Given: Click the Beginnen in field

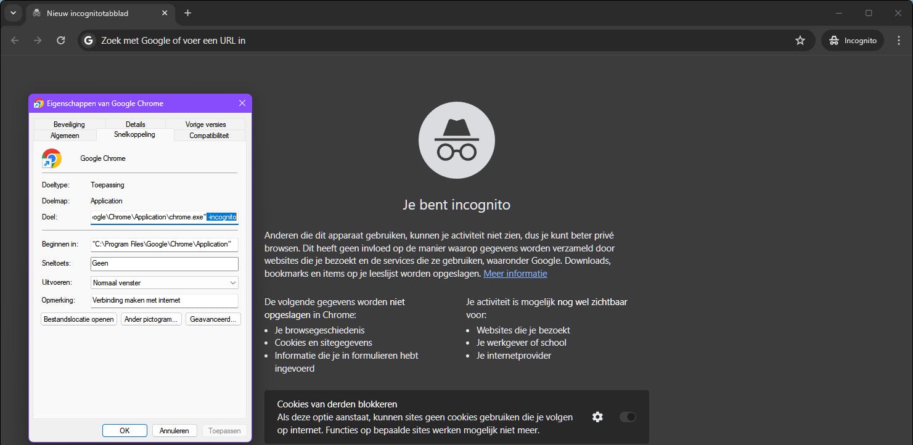Looking at the screenshot, I should pyautogui.click(x=164, y=245).
